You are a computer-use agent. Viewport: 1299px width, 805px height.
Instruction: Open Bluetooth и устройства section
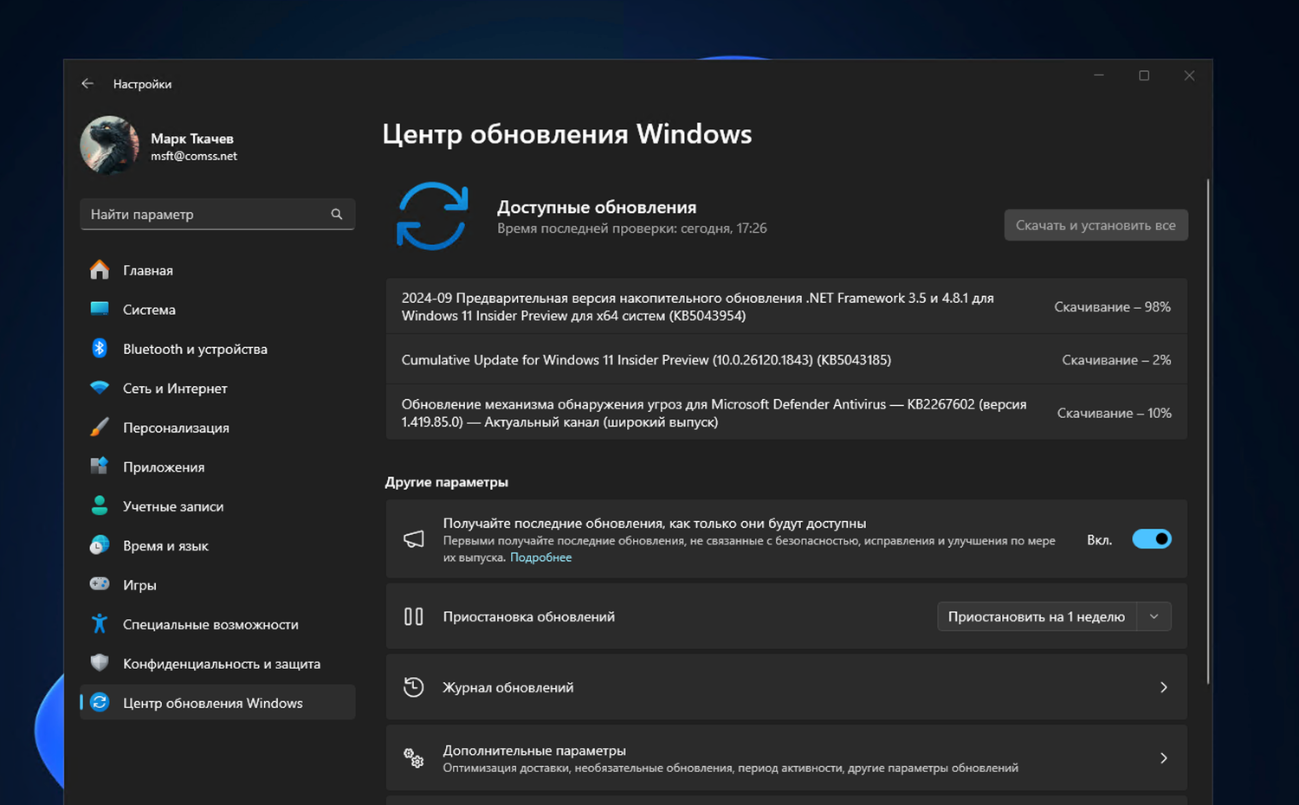[217, 349]
